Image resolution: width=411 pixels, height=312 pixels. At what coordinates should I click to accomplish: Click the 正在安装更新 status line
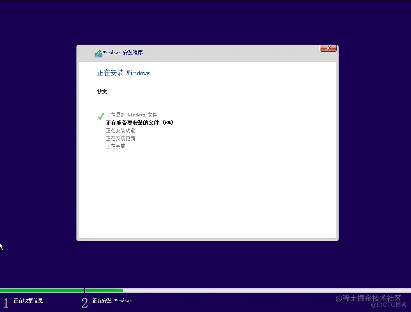[x=121, y=138]
